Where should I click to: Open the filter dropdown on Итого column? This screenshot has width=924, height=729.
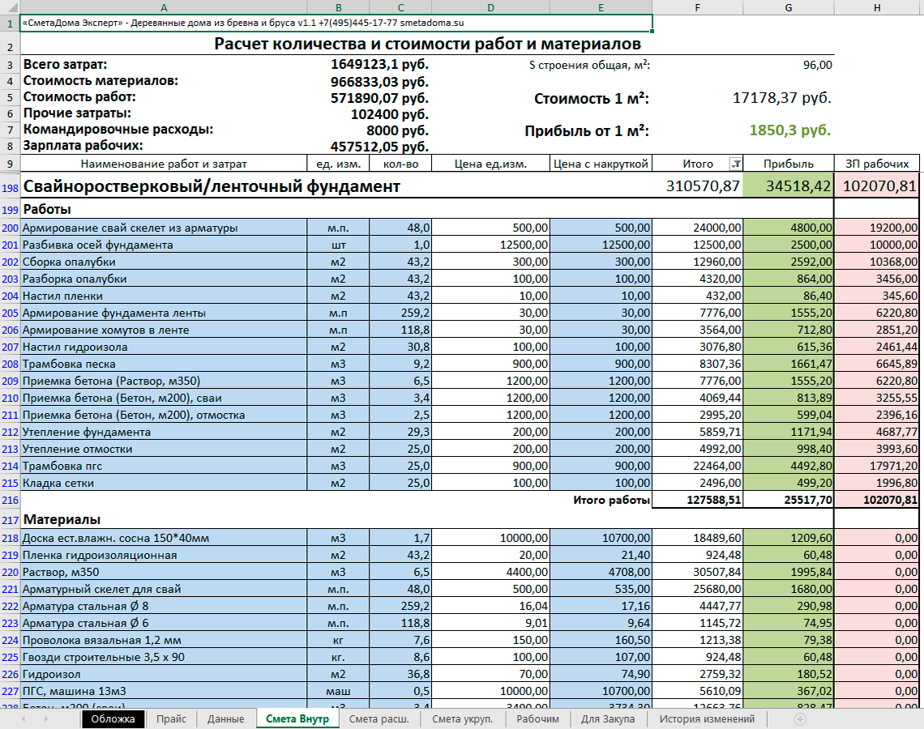[736, 164]
